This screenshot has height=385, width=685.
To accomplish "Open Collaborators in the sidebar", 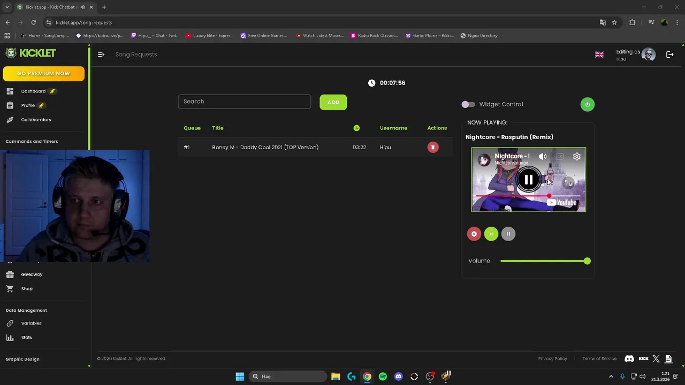I will (36, 120).
